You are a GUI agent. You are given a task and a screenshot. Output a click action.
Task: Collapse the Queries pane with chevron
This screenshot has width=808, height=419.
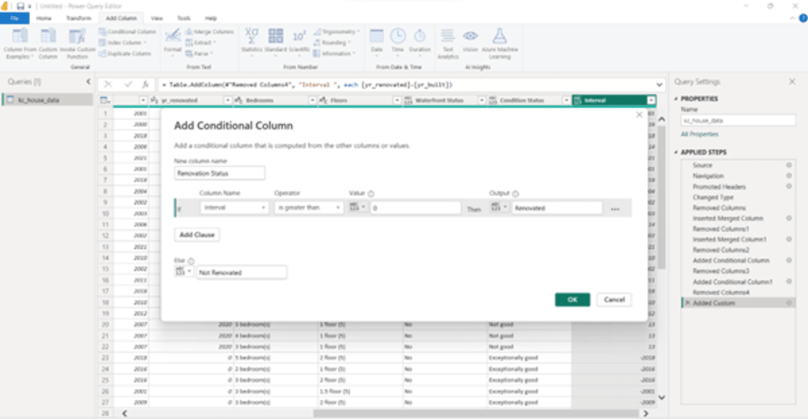88,82
